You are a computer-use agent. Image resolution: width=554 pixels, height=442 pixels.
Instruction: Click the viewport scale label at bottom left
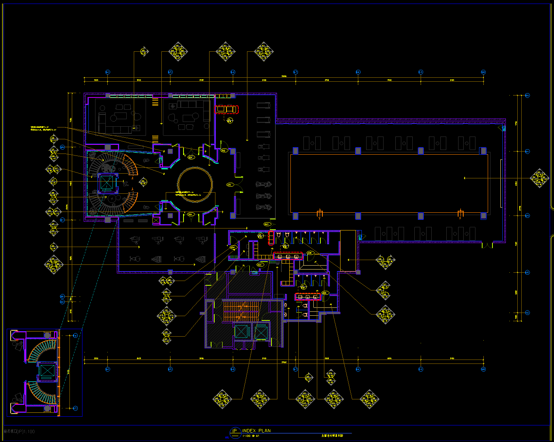point(19,431)
